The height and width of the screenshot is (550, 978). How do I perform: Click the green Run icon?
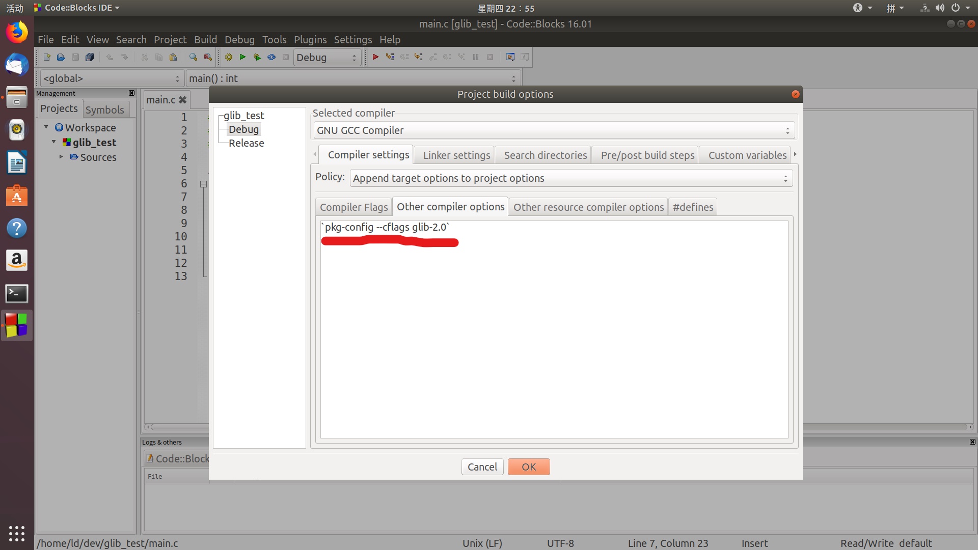tap(243, 57)
